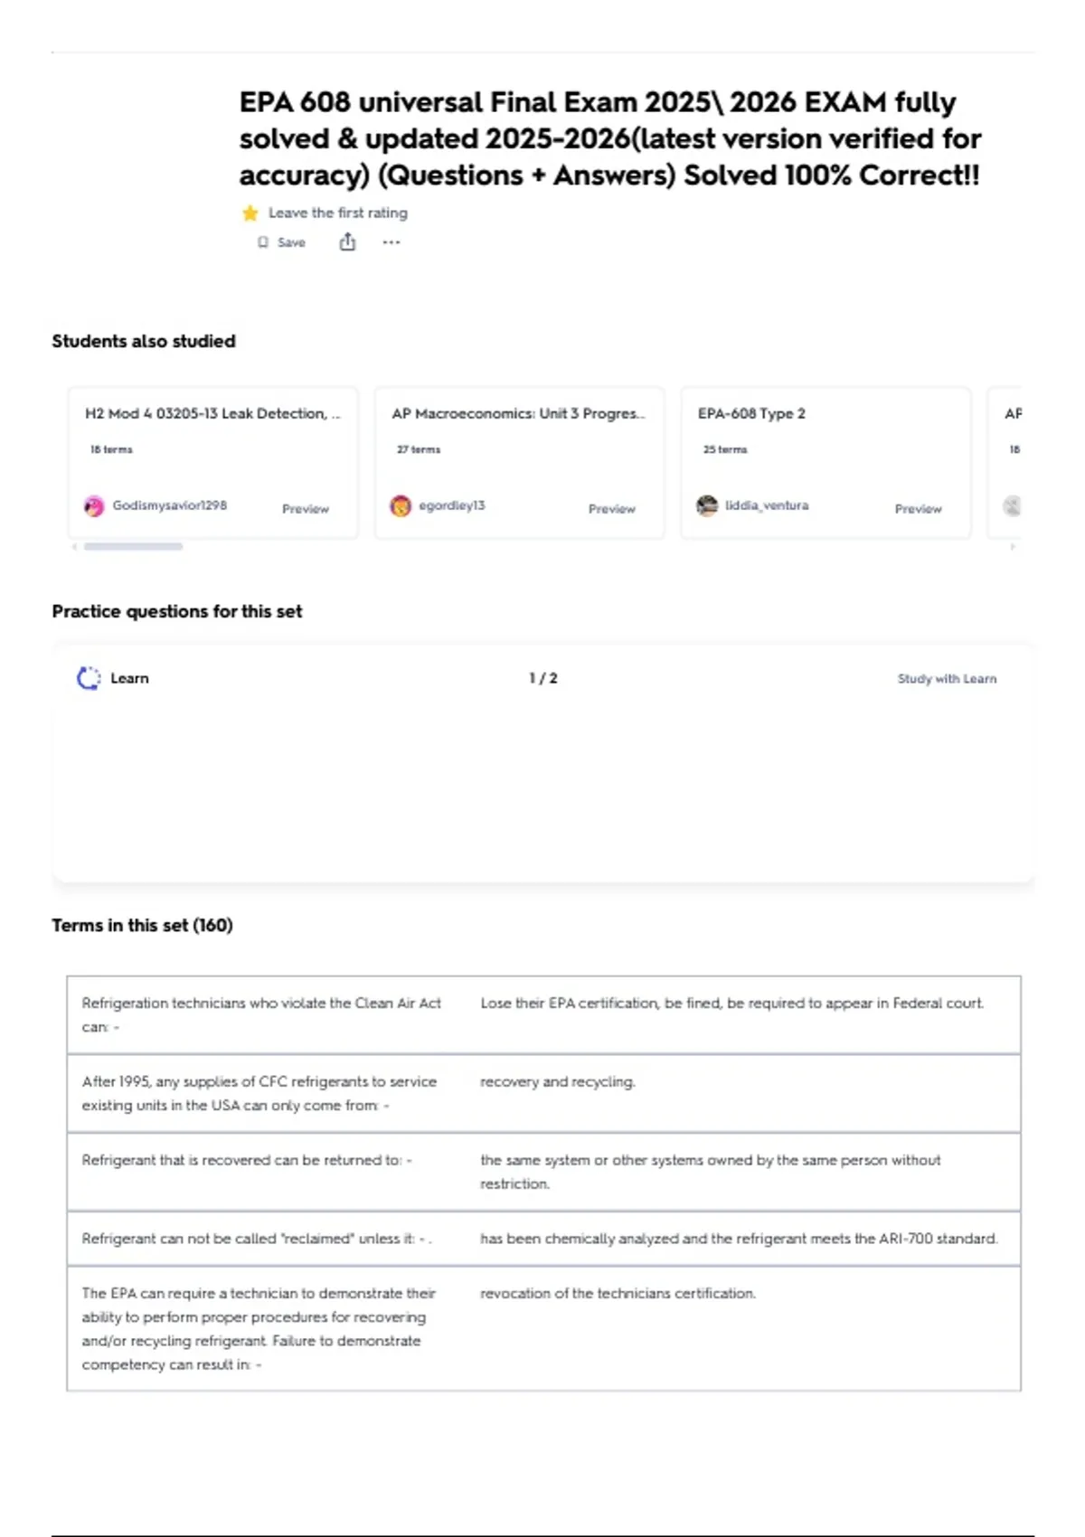Open Godismysavior1298 profile avatar

click(94, 506)
